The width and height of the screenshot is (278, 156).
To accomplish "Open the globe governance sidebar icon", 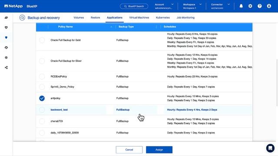I will pyautogui.click(x=6, y=58).
